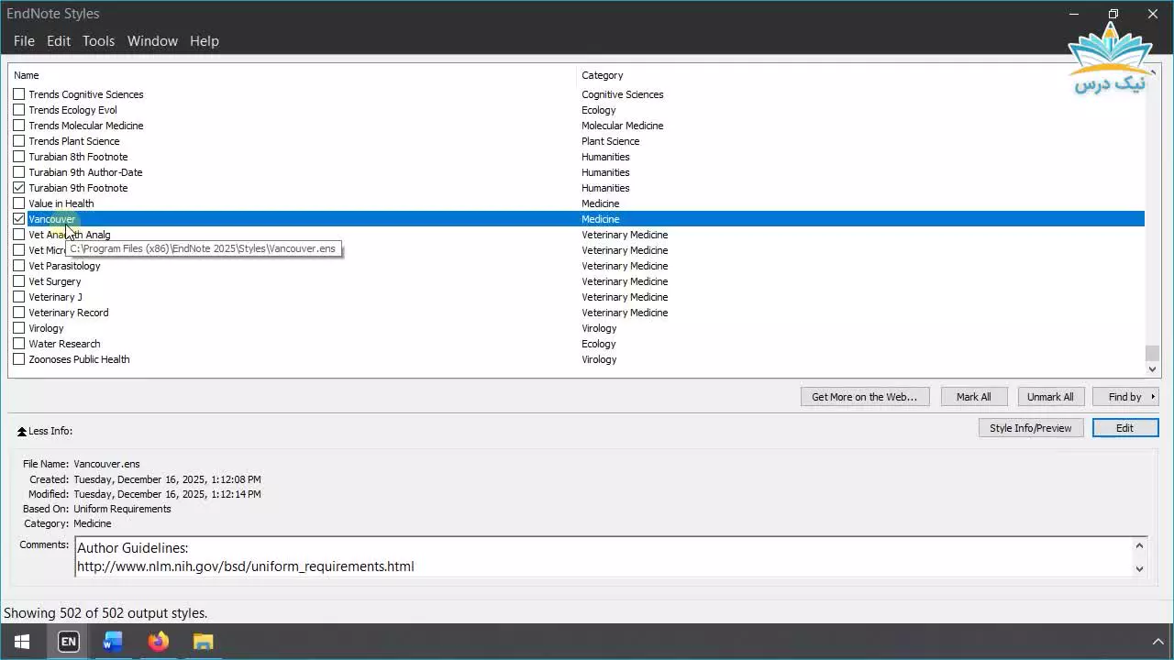Uncheck the Vancouver style checkbox
Screen dimensions: 1174x660
(x=19, y=219)
